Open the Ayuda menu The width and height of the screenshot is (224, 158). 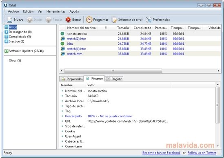pyautogui.click(x=74, y=11)
